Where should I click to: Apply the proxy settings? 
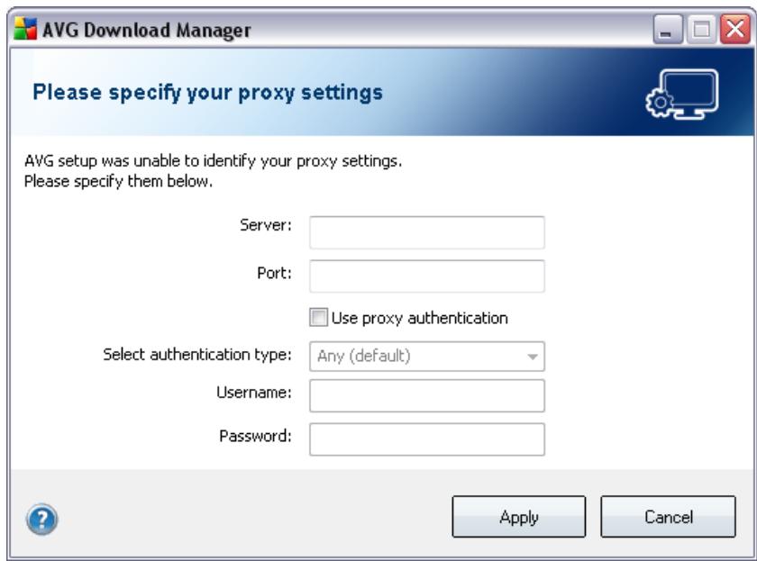[x=518, y=517]
